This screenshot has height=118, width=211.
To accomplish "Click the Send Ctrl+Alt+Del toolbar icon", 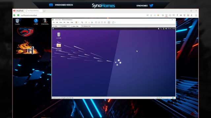I will [x=82, y=22].
